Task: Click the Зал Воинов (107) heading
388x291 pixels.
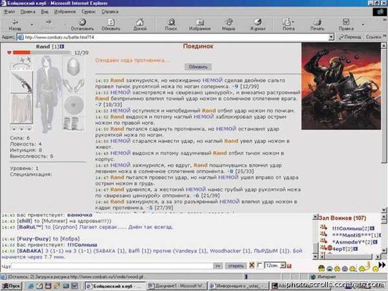Action: tap(343, 219)
